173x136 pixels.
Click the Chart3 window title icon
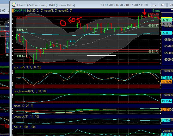tap(14, 5)
